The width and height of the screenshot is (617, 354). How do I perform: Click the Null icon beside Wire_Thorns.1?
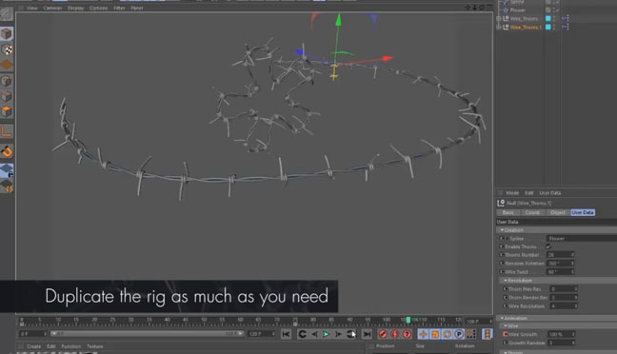pyautogui.click(x=506, y=27)
